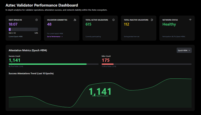Click the exit icon on Inactive Validators card
The width and height of the screenshot is (201, 115).
(152, 20)
